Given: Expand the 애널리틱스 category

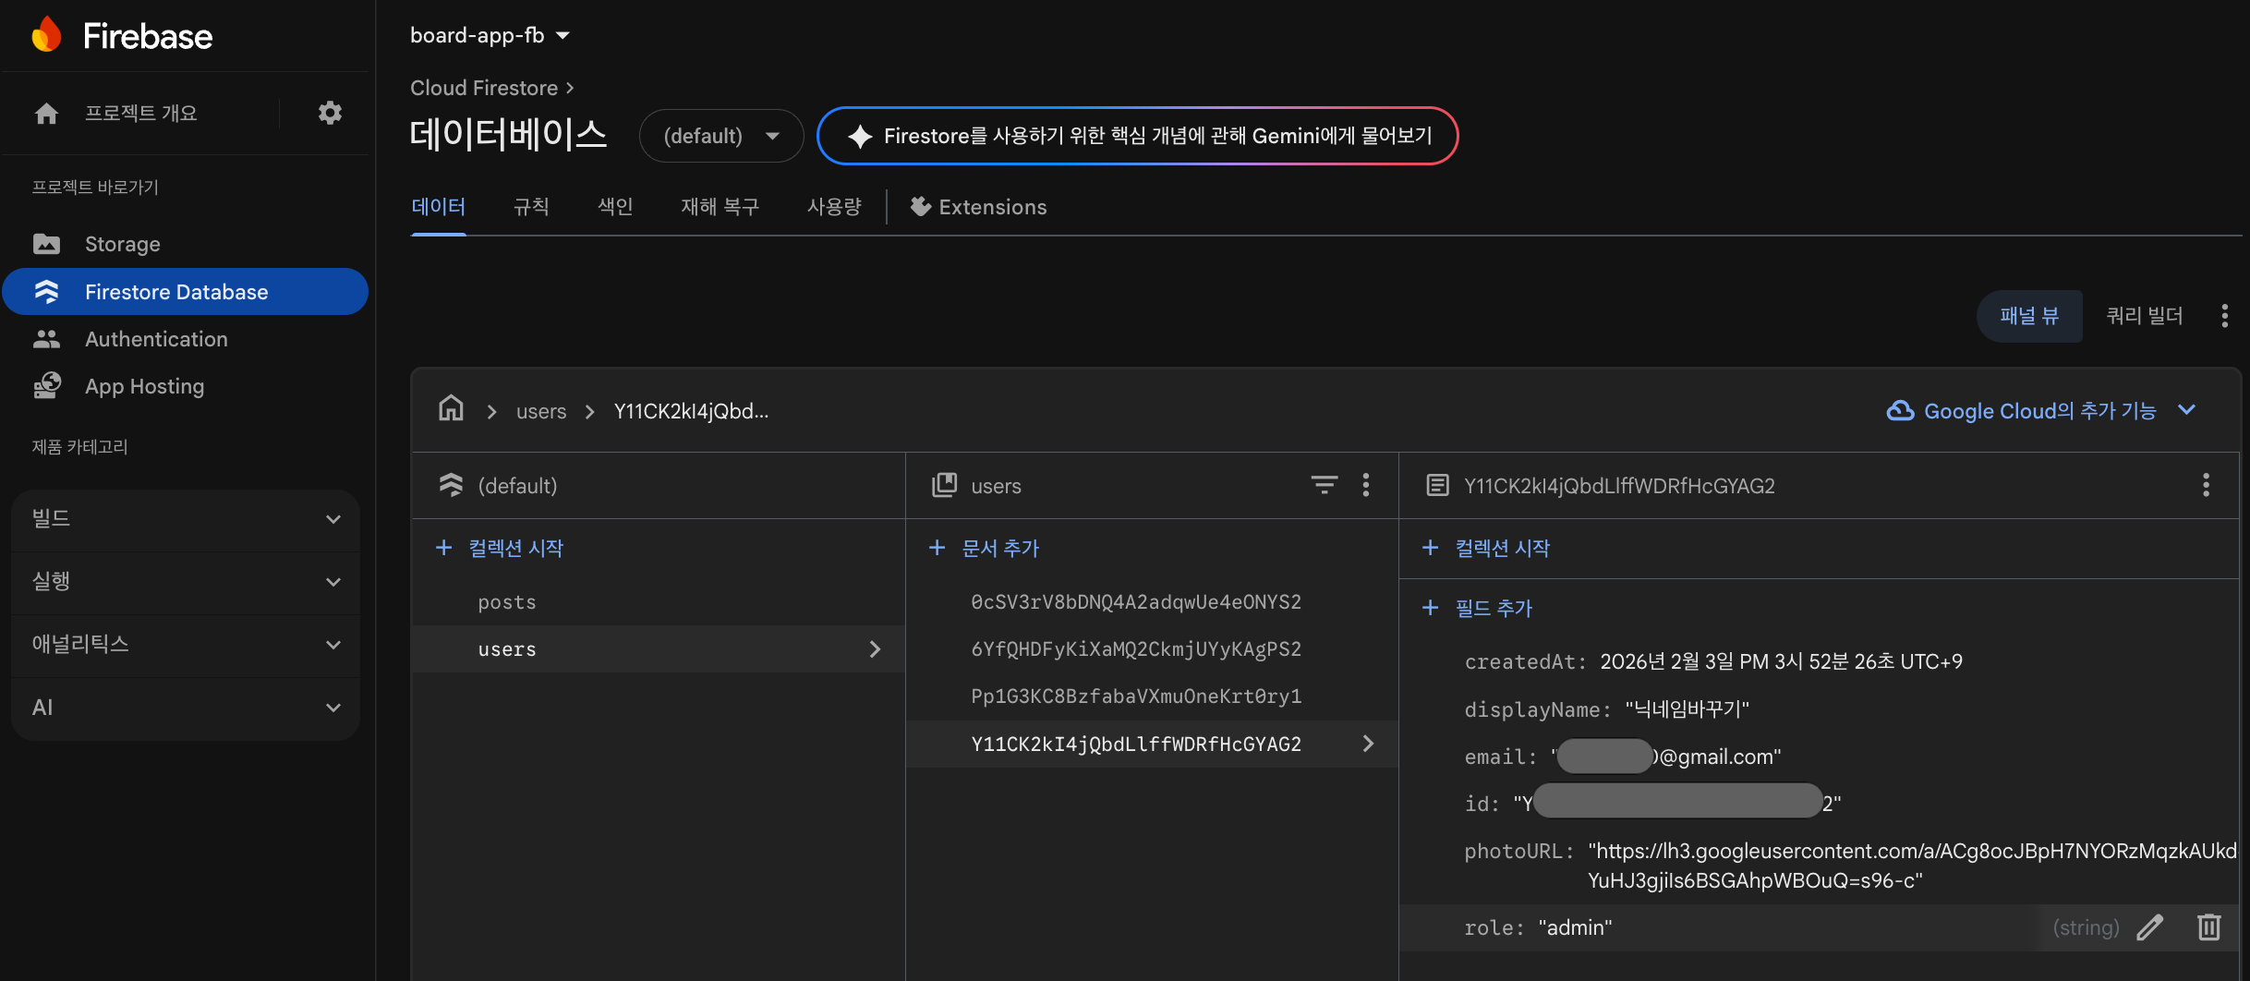Looking at the screenshot, I should (x=186, y=645).
